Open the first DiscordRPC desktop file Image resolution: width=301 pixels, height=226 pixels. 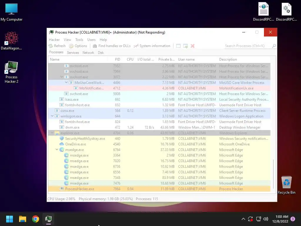[x=263, y=11]
